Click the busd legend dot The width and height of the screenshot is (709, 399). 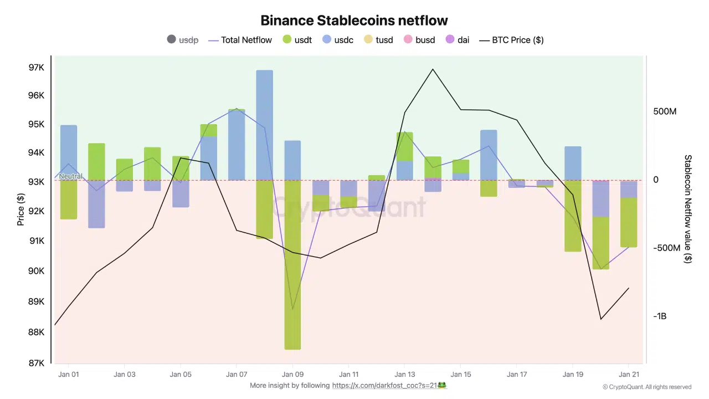(408, 39)
